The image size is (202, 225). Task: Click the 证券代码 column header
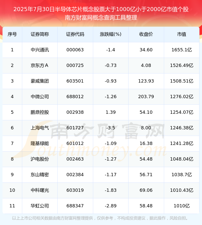(75, 34)
